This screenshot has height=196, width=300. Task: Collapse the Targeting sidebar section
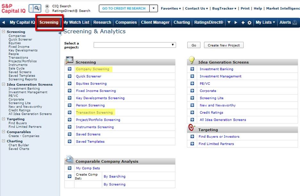tap(4, 119)
